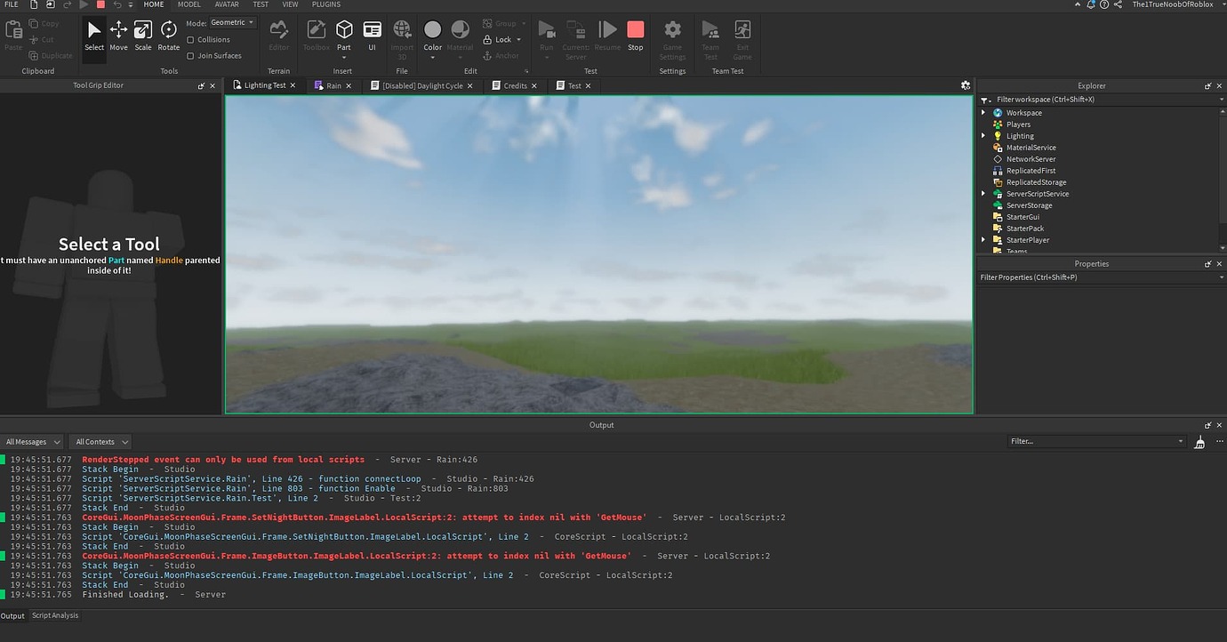
Task: Open the MODEL ribbon tab
Action: [188, 4]
